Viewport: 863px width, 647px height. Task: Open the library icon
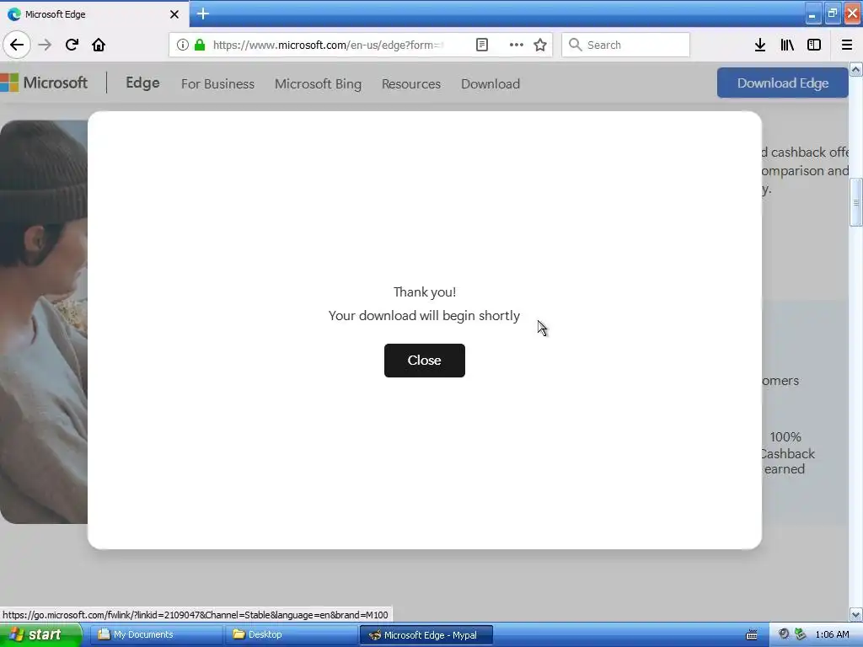coord(787,45)
